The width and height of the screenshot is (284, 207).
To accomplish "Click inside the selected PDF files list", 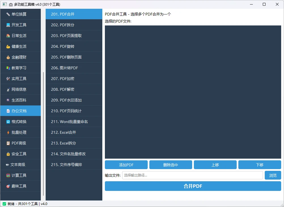I will [193, 92].
